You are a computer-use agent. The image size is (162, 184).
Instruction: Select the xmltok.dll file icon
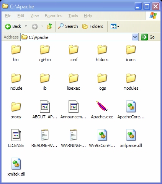(x=16, y=164)
